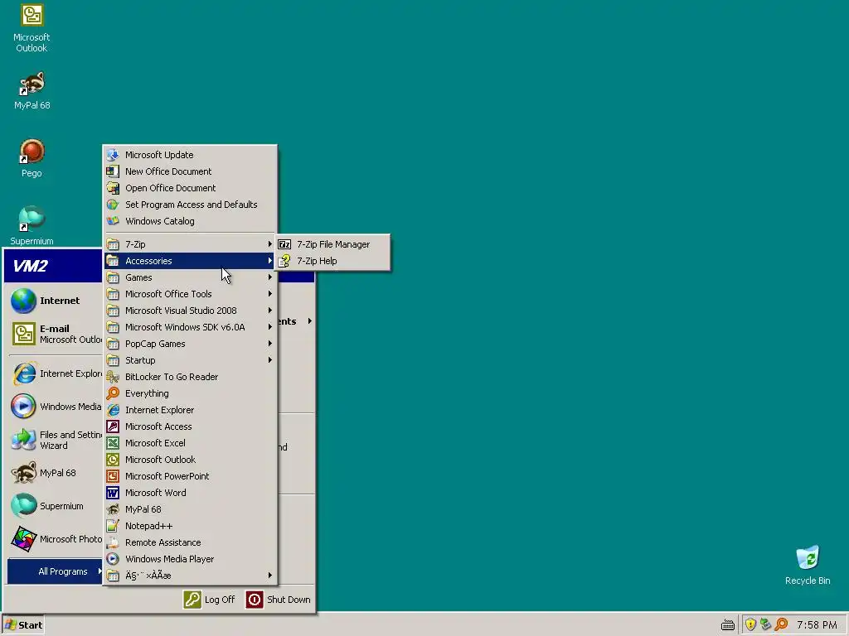Viewport: 849px width, 636px height.
Task: Select the Supermium desktop shortcut
Action: (x=32, y=225)
